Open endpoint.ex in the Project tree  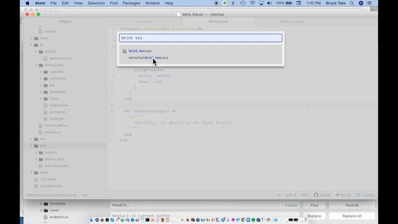[58, 105]
